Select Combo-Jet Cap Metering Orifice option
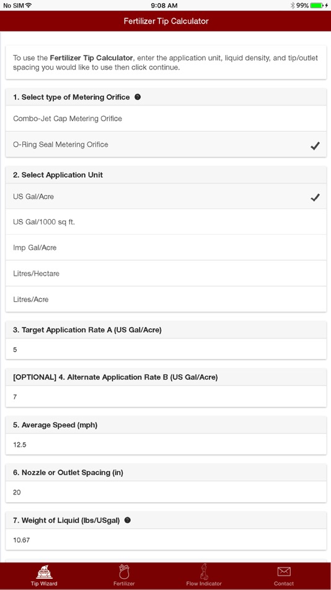Image resolution: width=331 pixels, height=590 pixels. pos(165,119)
